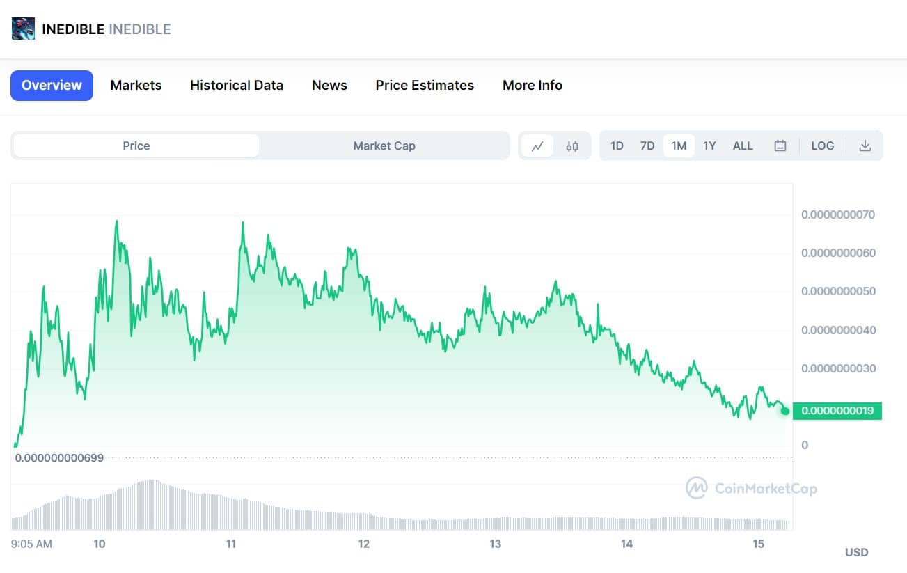Click date label 11 on time axis
The width and height of the screenshot is (907, 573).
pyautogui.click(x=231, y=544)
